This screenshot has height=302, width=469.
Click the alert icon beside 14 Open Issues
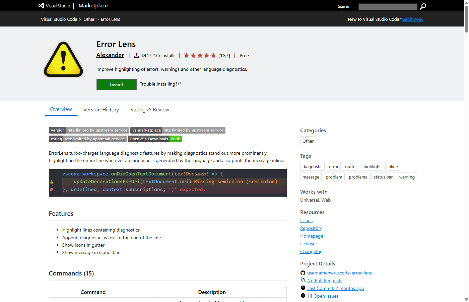tap(303, 296)
